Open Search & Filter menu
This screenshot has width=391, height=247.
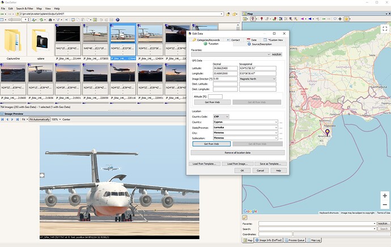coord(25,9)
